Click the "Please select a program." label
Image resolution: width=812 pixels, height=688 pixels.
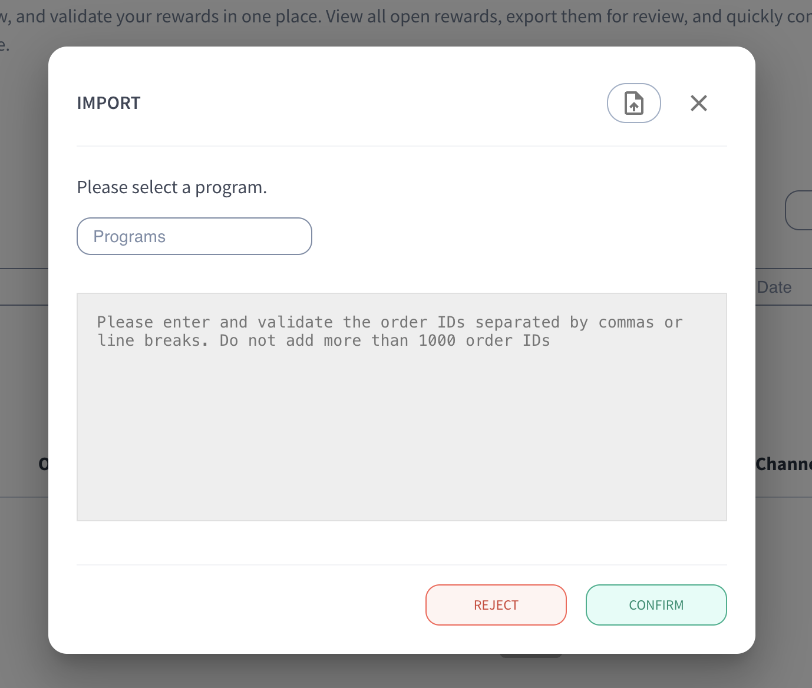point(171,187)
